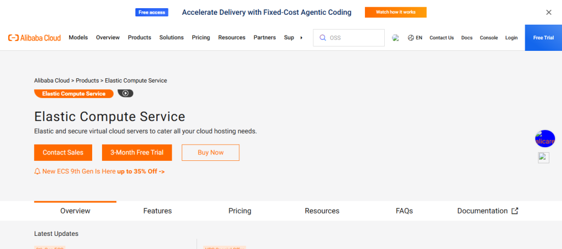This screenshot has height=249, width=562.
Task: Open the Solutions menu
Action: 171,38
